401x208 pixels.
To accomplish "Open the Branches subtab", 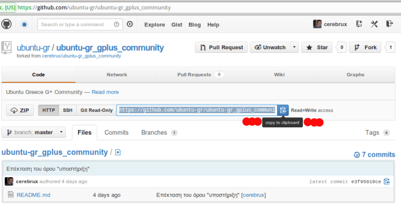I will [x=159, y=133].
